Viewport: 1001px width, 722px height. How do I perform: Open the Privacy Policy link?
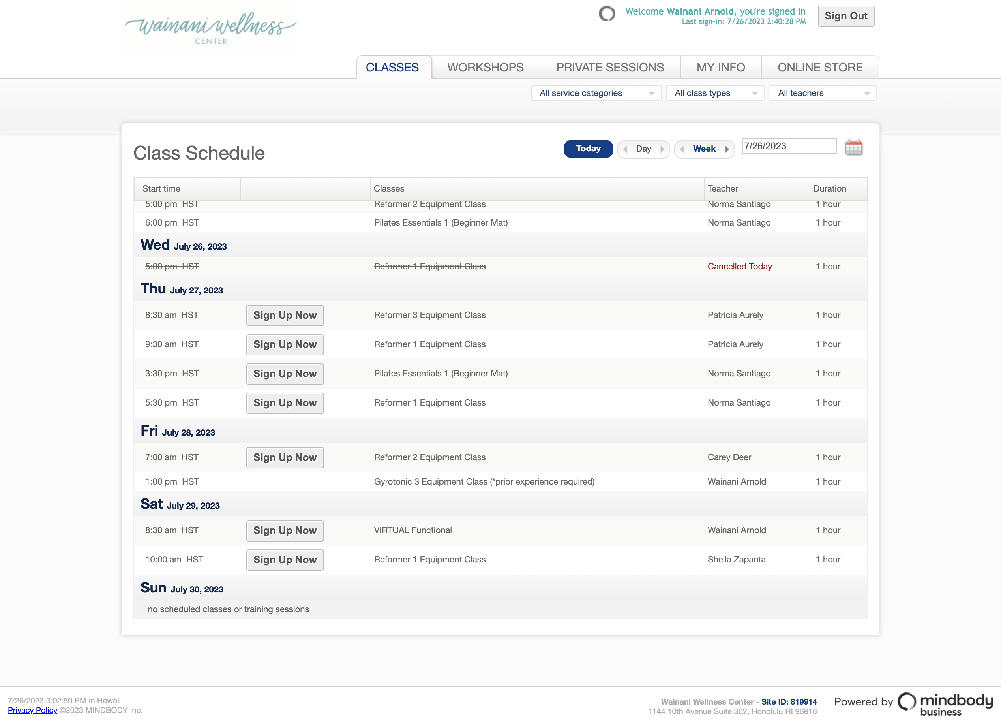point(32,710)
